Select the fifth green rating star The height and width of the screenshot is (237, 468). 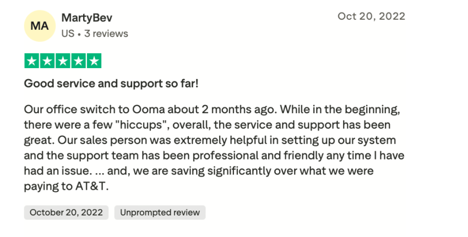[94, 61]
